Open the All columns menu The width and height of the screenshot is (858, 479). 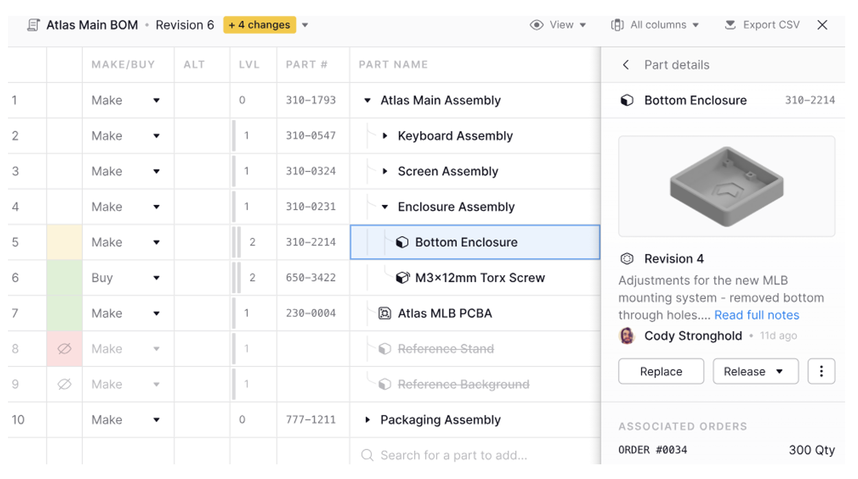click(x=655, y=25)
